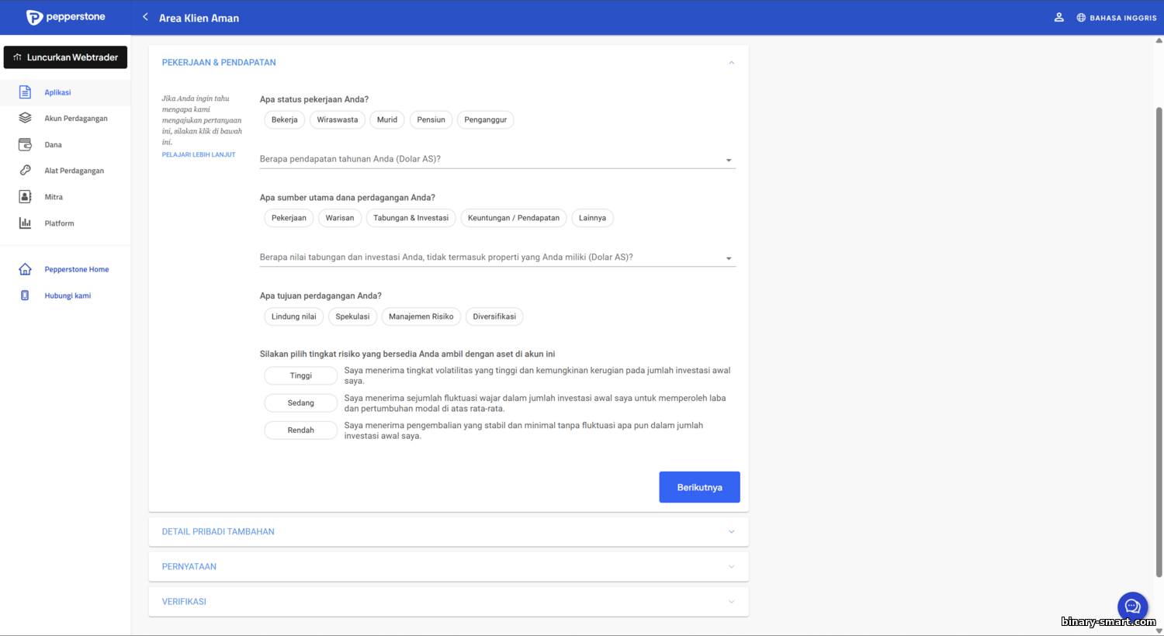
Task: Open Hubungi kami in the sidebar
Action: tap(68, 296)
